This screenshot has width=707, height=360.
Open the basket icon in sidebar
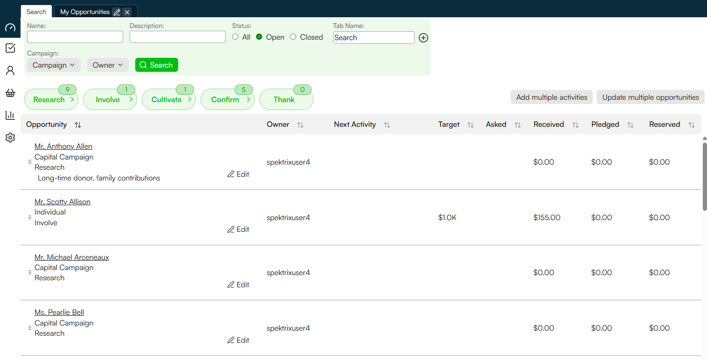click(x=10, y=93)
